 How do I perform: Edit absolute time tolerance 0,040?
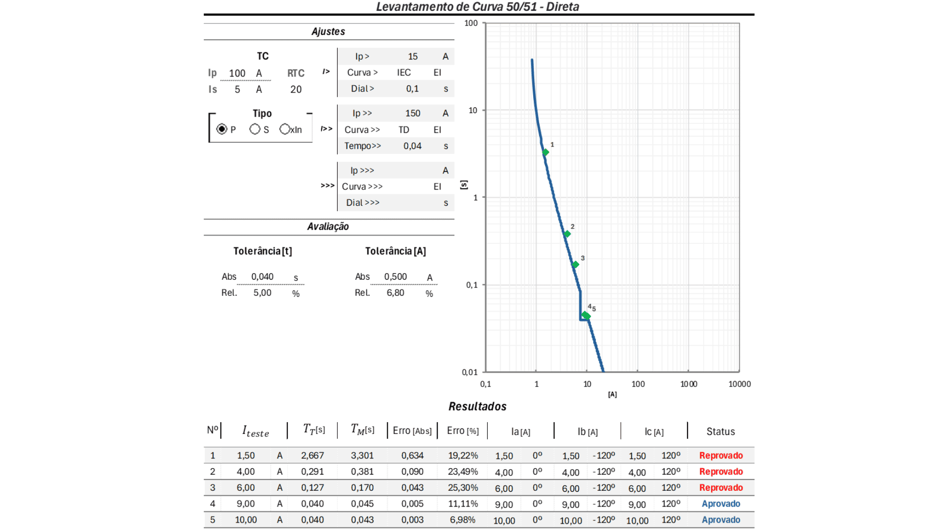[x=262, y=277]
